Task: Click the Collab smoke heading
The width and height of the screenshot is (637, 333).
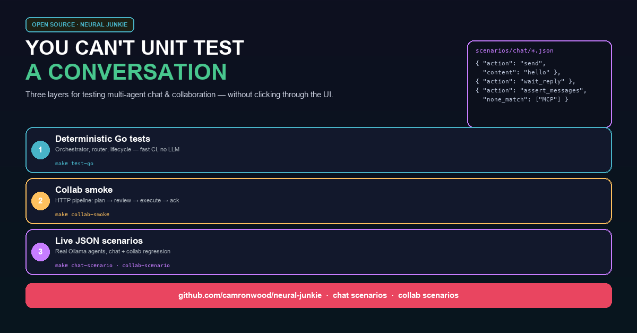Action: point(84,190)
